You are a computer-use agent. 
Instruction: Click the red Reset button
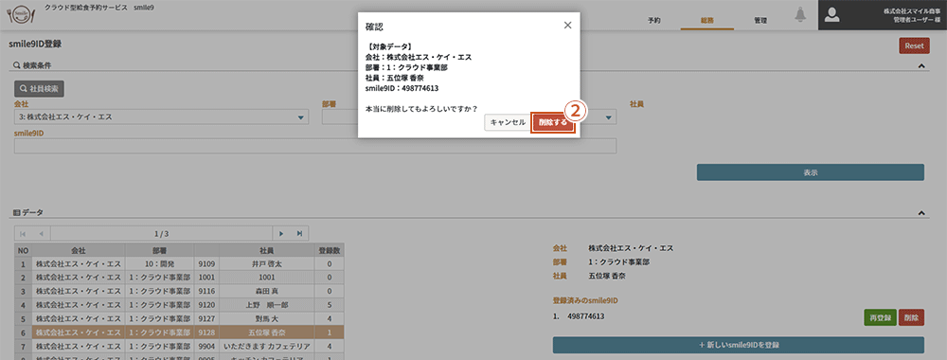[x=914, y=45]
